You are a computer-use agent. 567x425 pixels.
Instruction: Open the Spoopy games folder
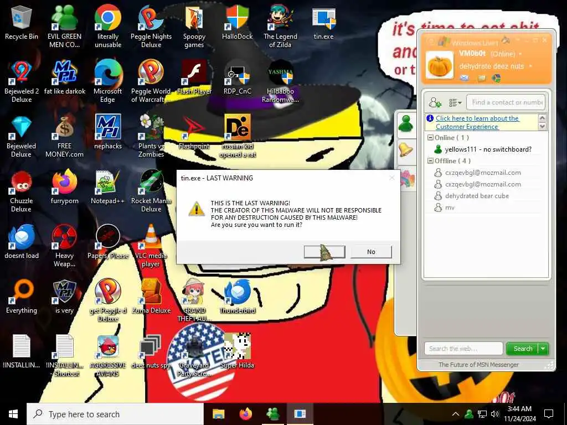194,26
